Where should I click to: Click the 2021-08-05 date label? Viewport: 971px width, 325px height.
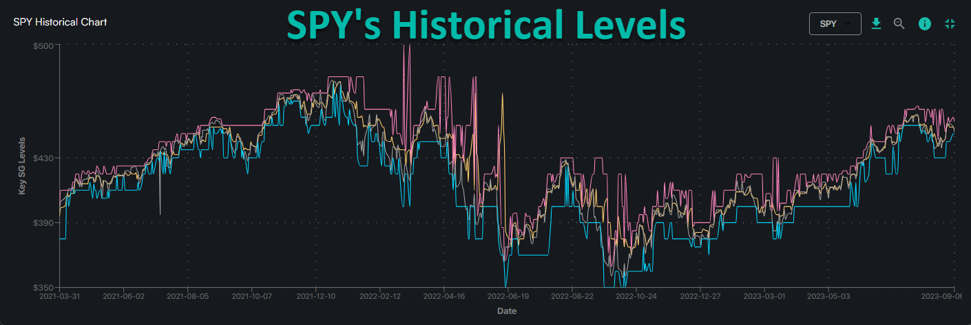[x=187, y=297]
